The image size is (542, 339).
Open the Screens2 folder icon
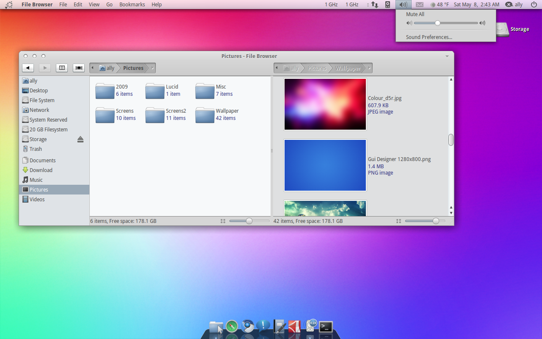click(155, 115)
